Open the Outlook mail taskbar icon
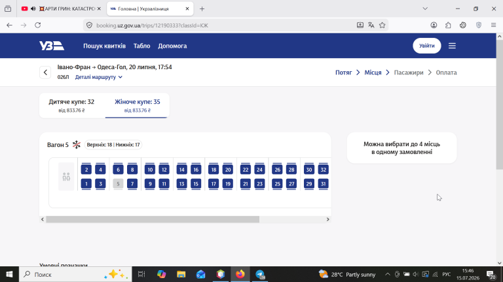The height and width of the screenshot is (282, 503). click(x=201, y=274)
